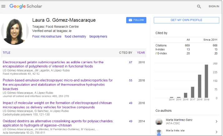Click 'Acta biomaterialia 10 (2), 798-811' text

pos(24,133)
